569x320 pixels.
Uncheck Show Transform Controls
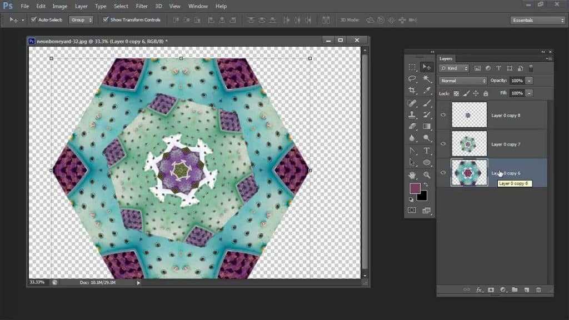[x=106, y=19]
